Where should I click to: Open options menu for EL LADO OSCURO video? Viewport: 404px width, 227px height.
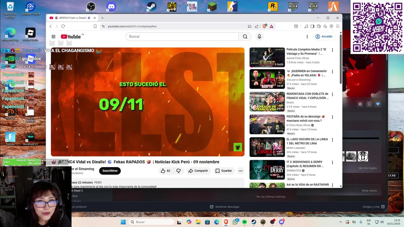332,140
